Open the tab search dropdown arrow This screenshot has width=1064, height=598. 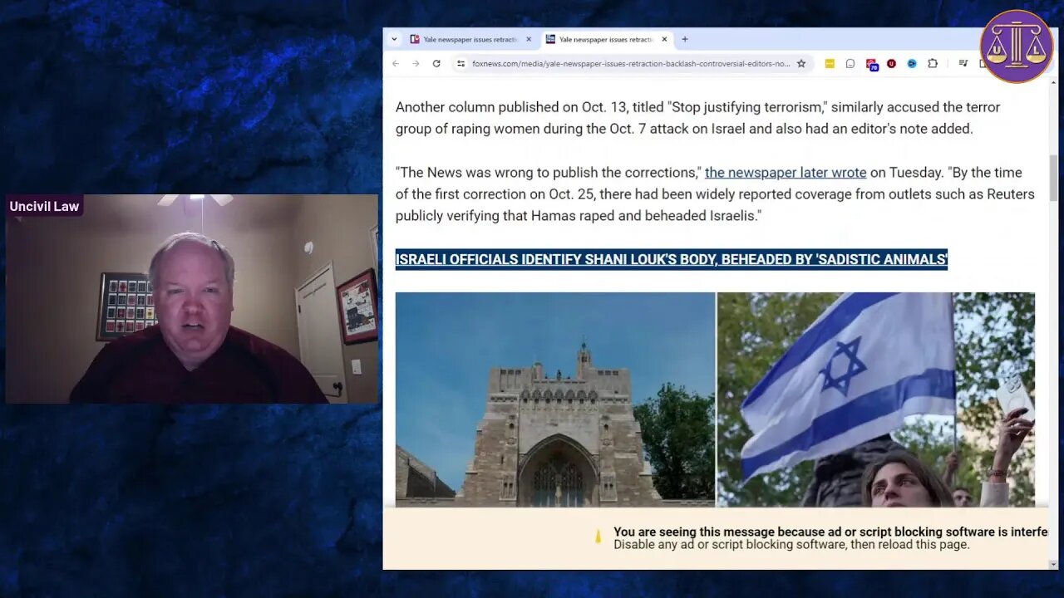394,39
